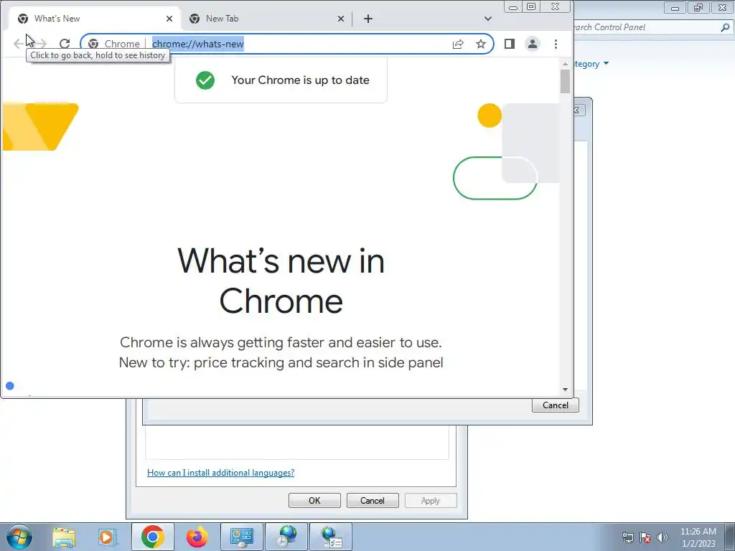Click the volume speaker tray icon
The height and width of the screenshot is (551, 735).
click(663, 537)
